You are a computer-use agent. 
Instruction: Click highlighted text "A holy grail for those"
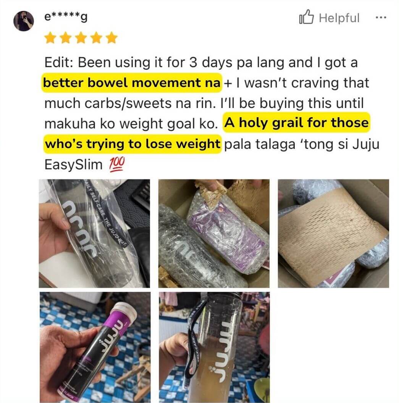296,123
